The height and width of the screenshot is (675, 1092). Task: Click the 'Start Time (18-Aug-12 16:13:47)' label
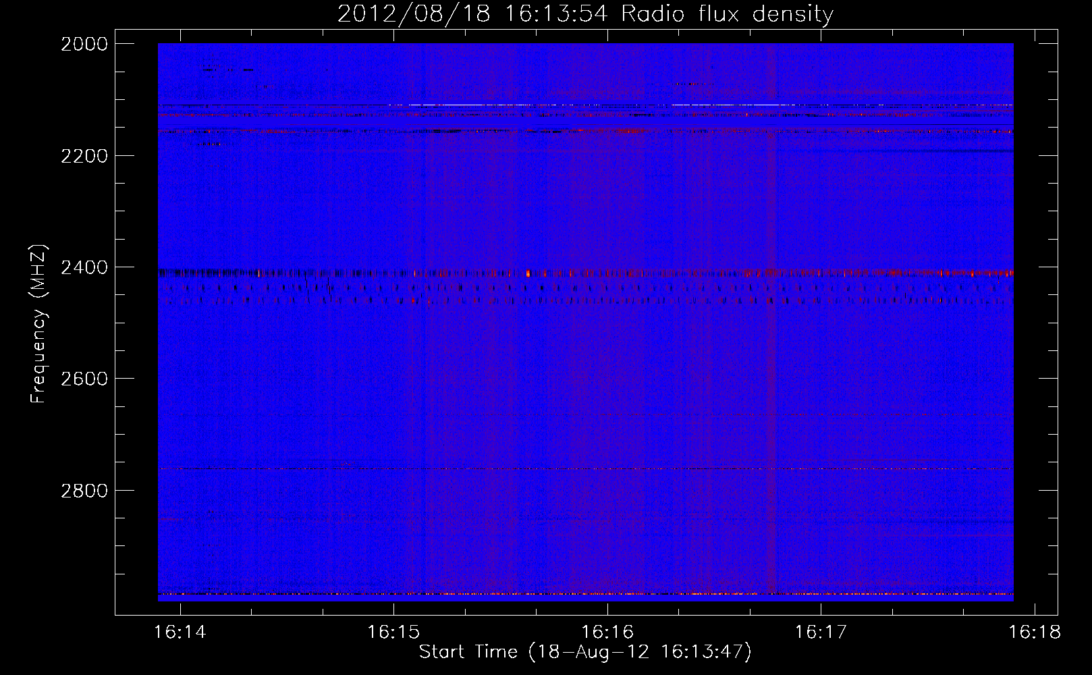pyautogui.click(x=585, y=652)
